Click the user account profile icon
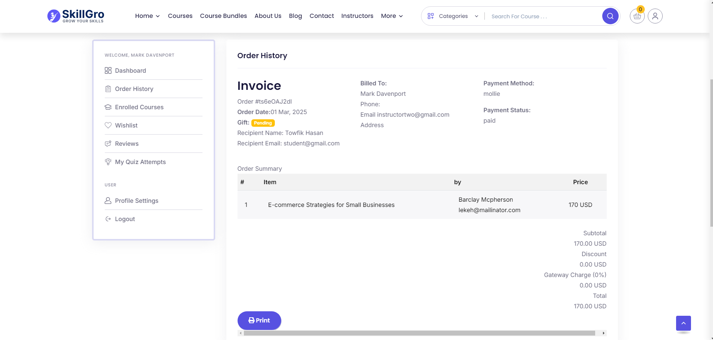 [x=655, y=16]
